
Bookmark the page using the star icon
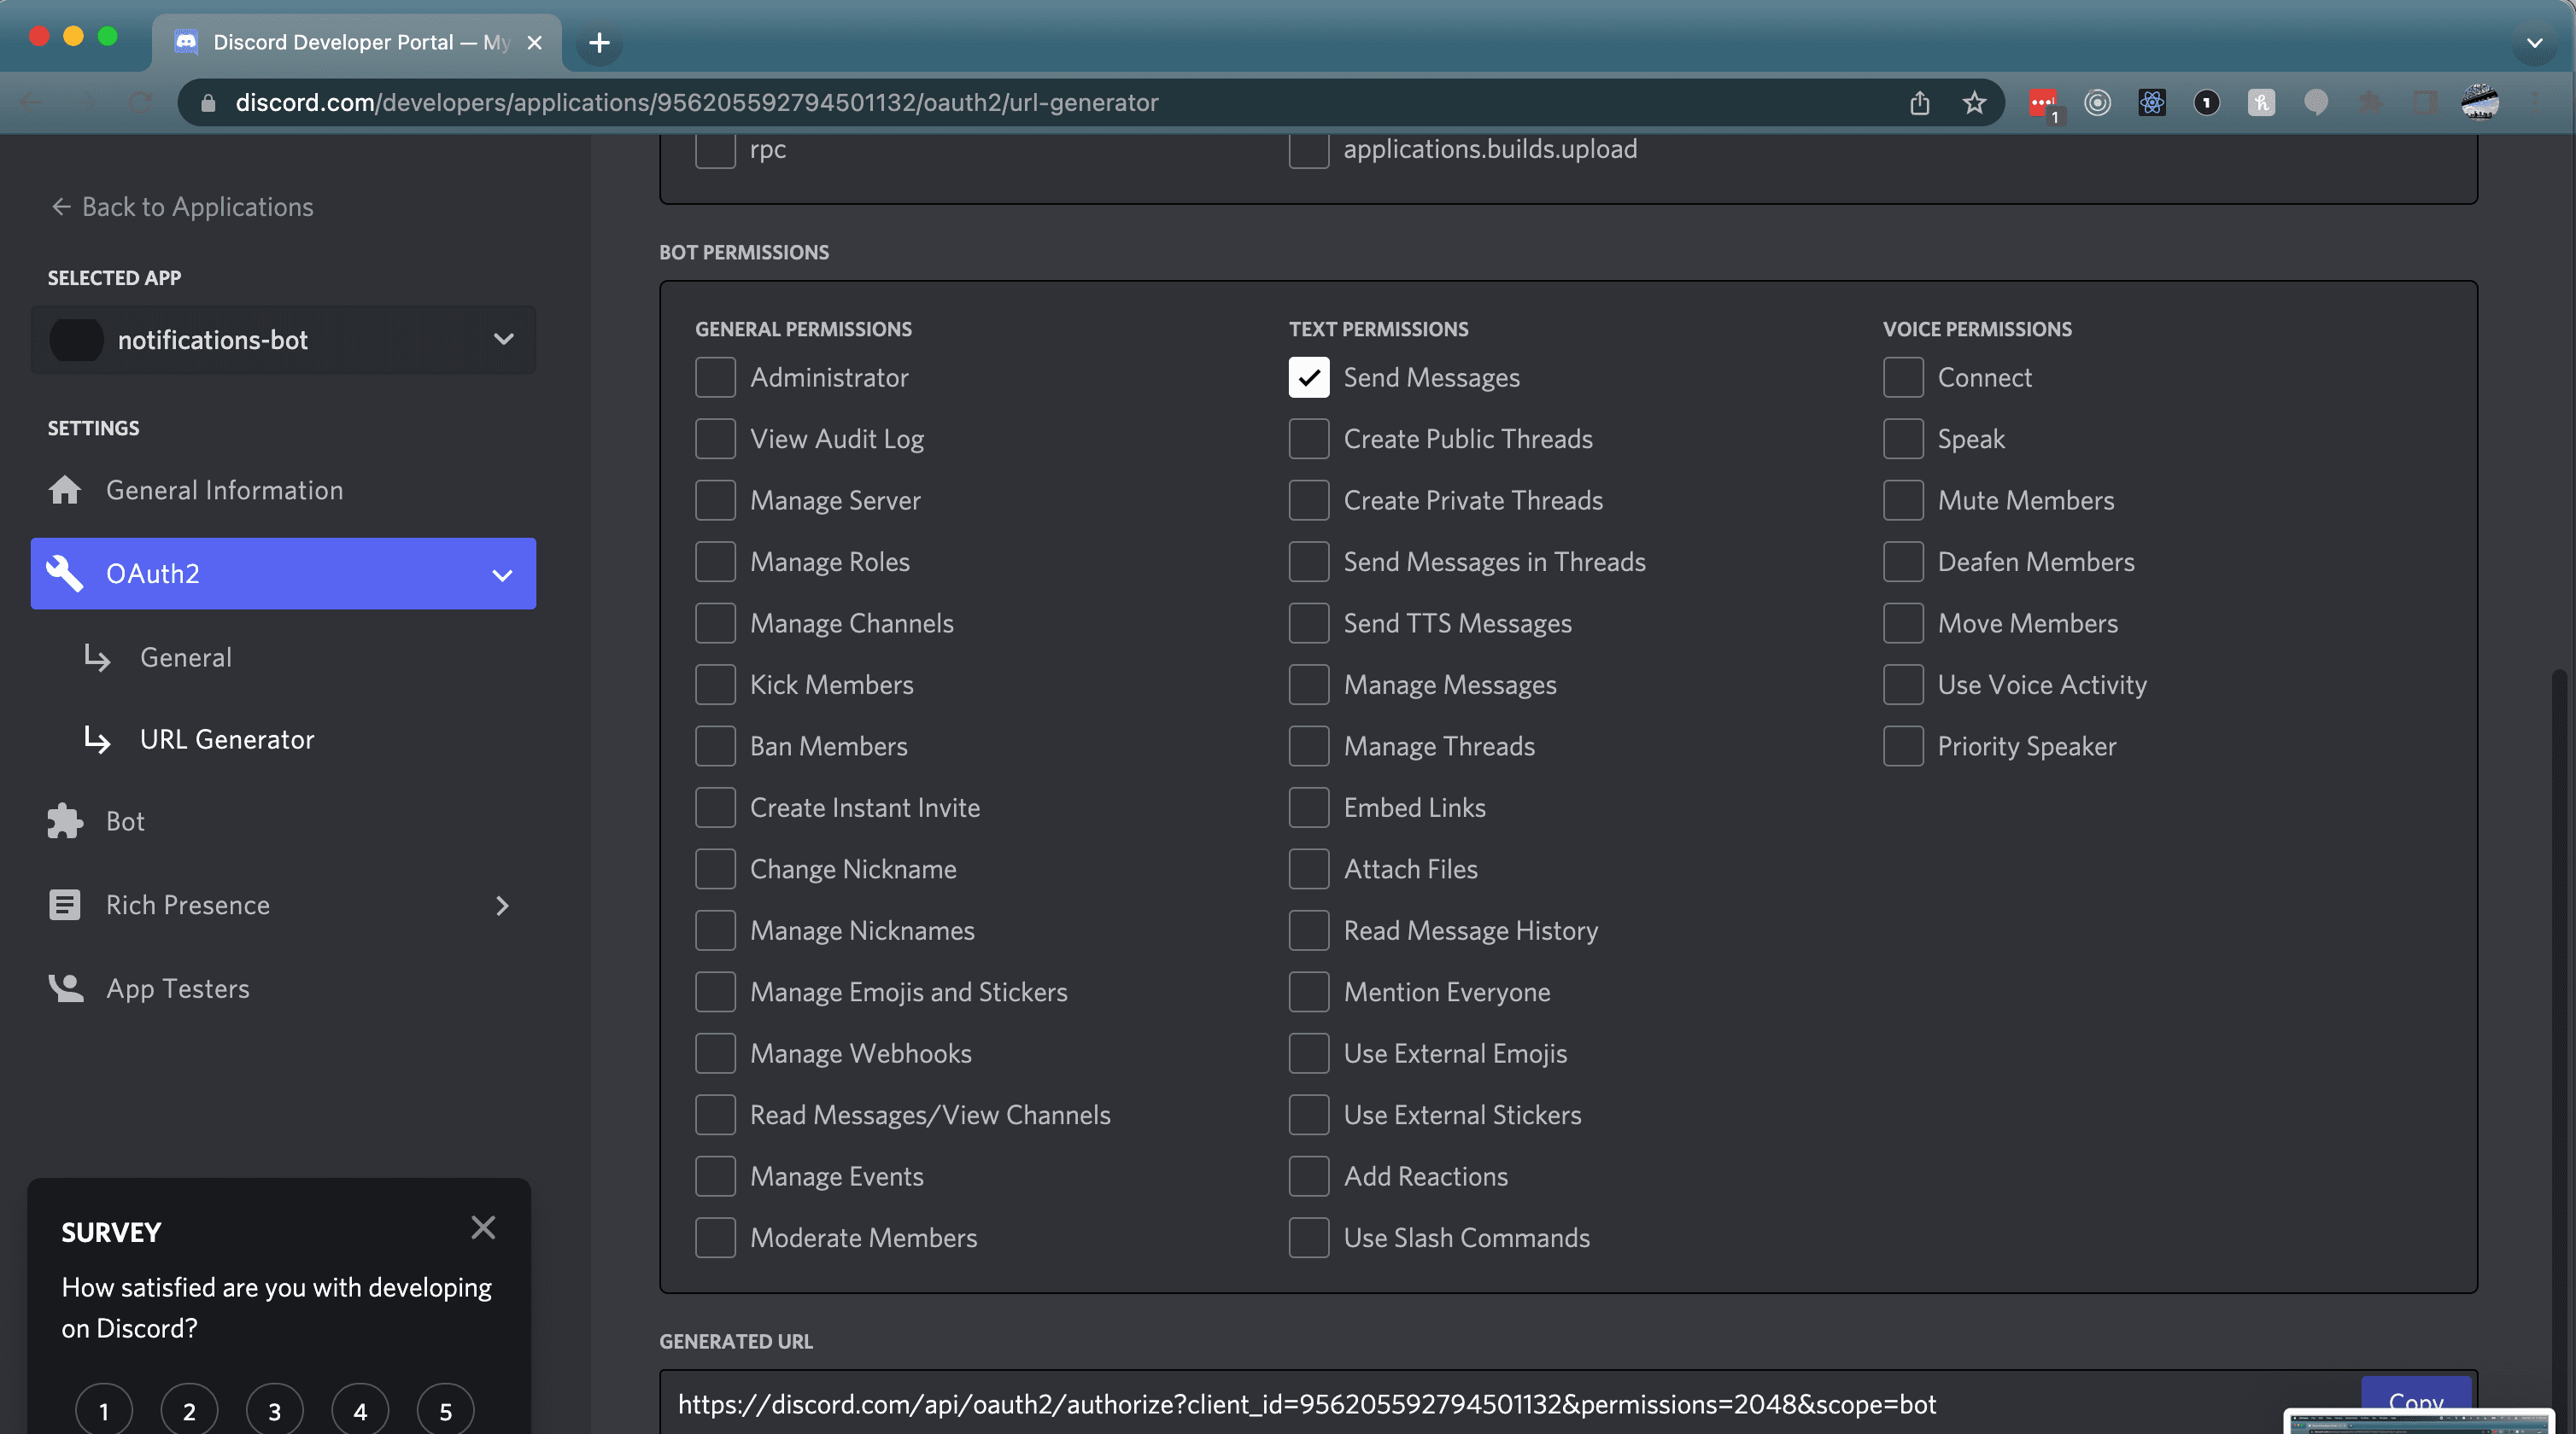coord(1973,102)
